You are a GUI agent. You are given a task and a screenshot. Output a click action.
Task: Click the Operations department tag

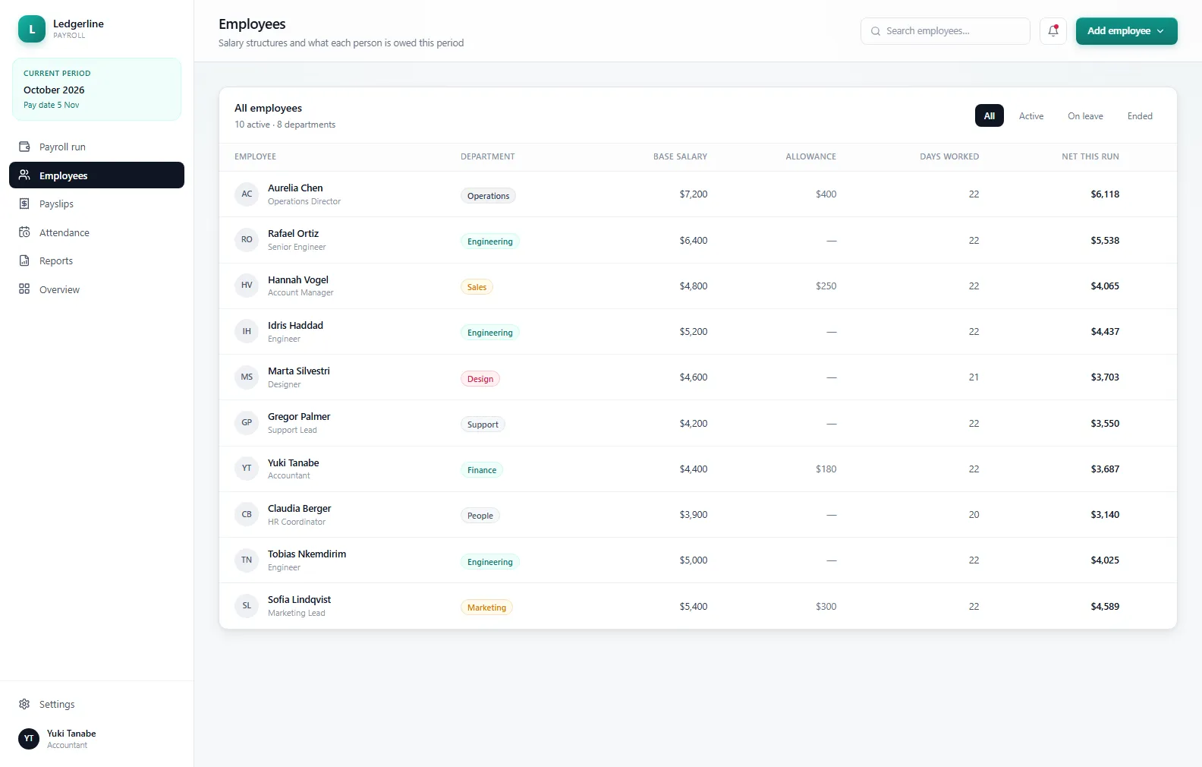488,196
